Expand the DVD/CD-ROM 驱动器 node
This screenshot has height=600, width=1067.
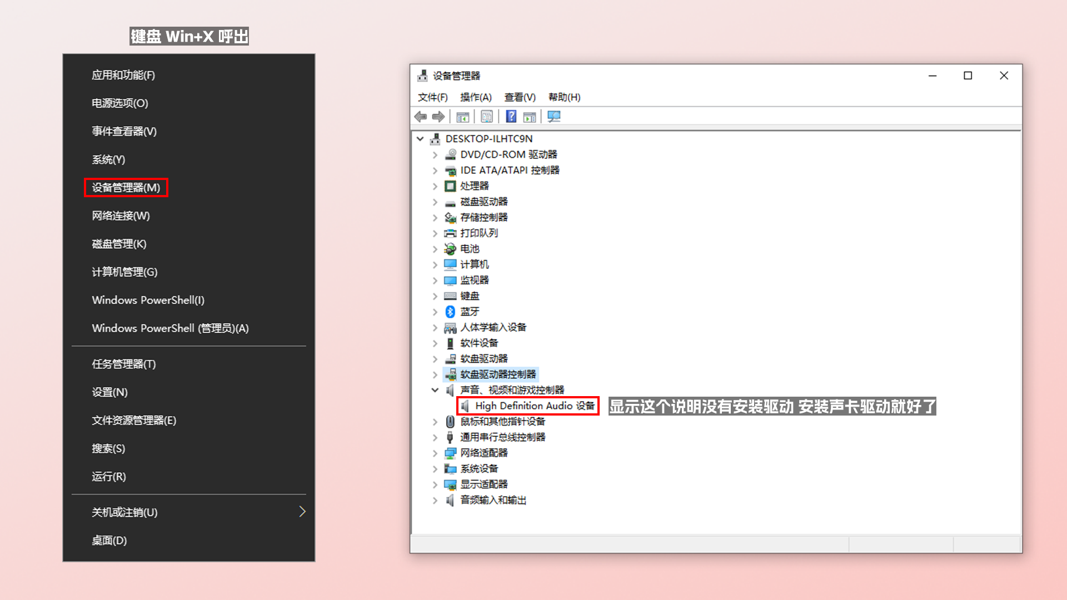click(x=435, y=155)
